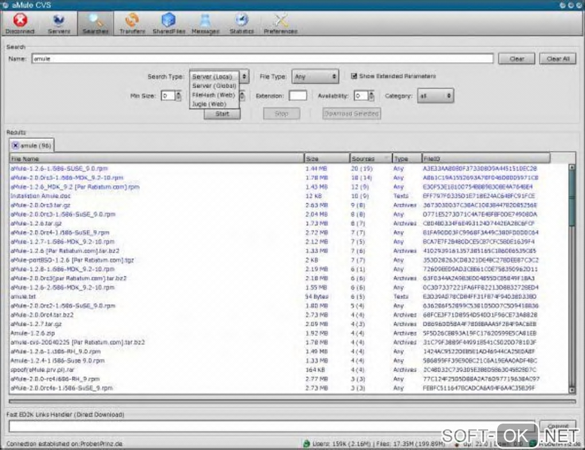Viewport: 585px width, 450px height.
Task: Open the File Type Any dropdown
Action: [315, 76]
